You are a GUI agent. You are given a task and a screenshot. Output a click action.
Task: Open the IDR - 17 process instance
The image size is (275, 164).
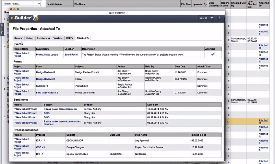[40, 140]
